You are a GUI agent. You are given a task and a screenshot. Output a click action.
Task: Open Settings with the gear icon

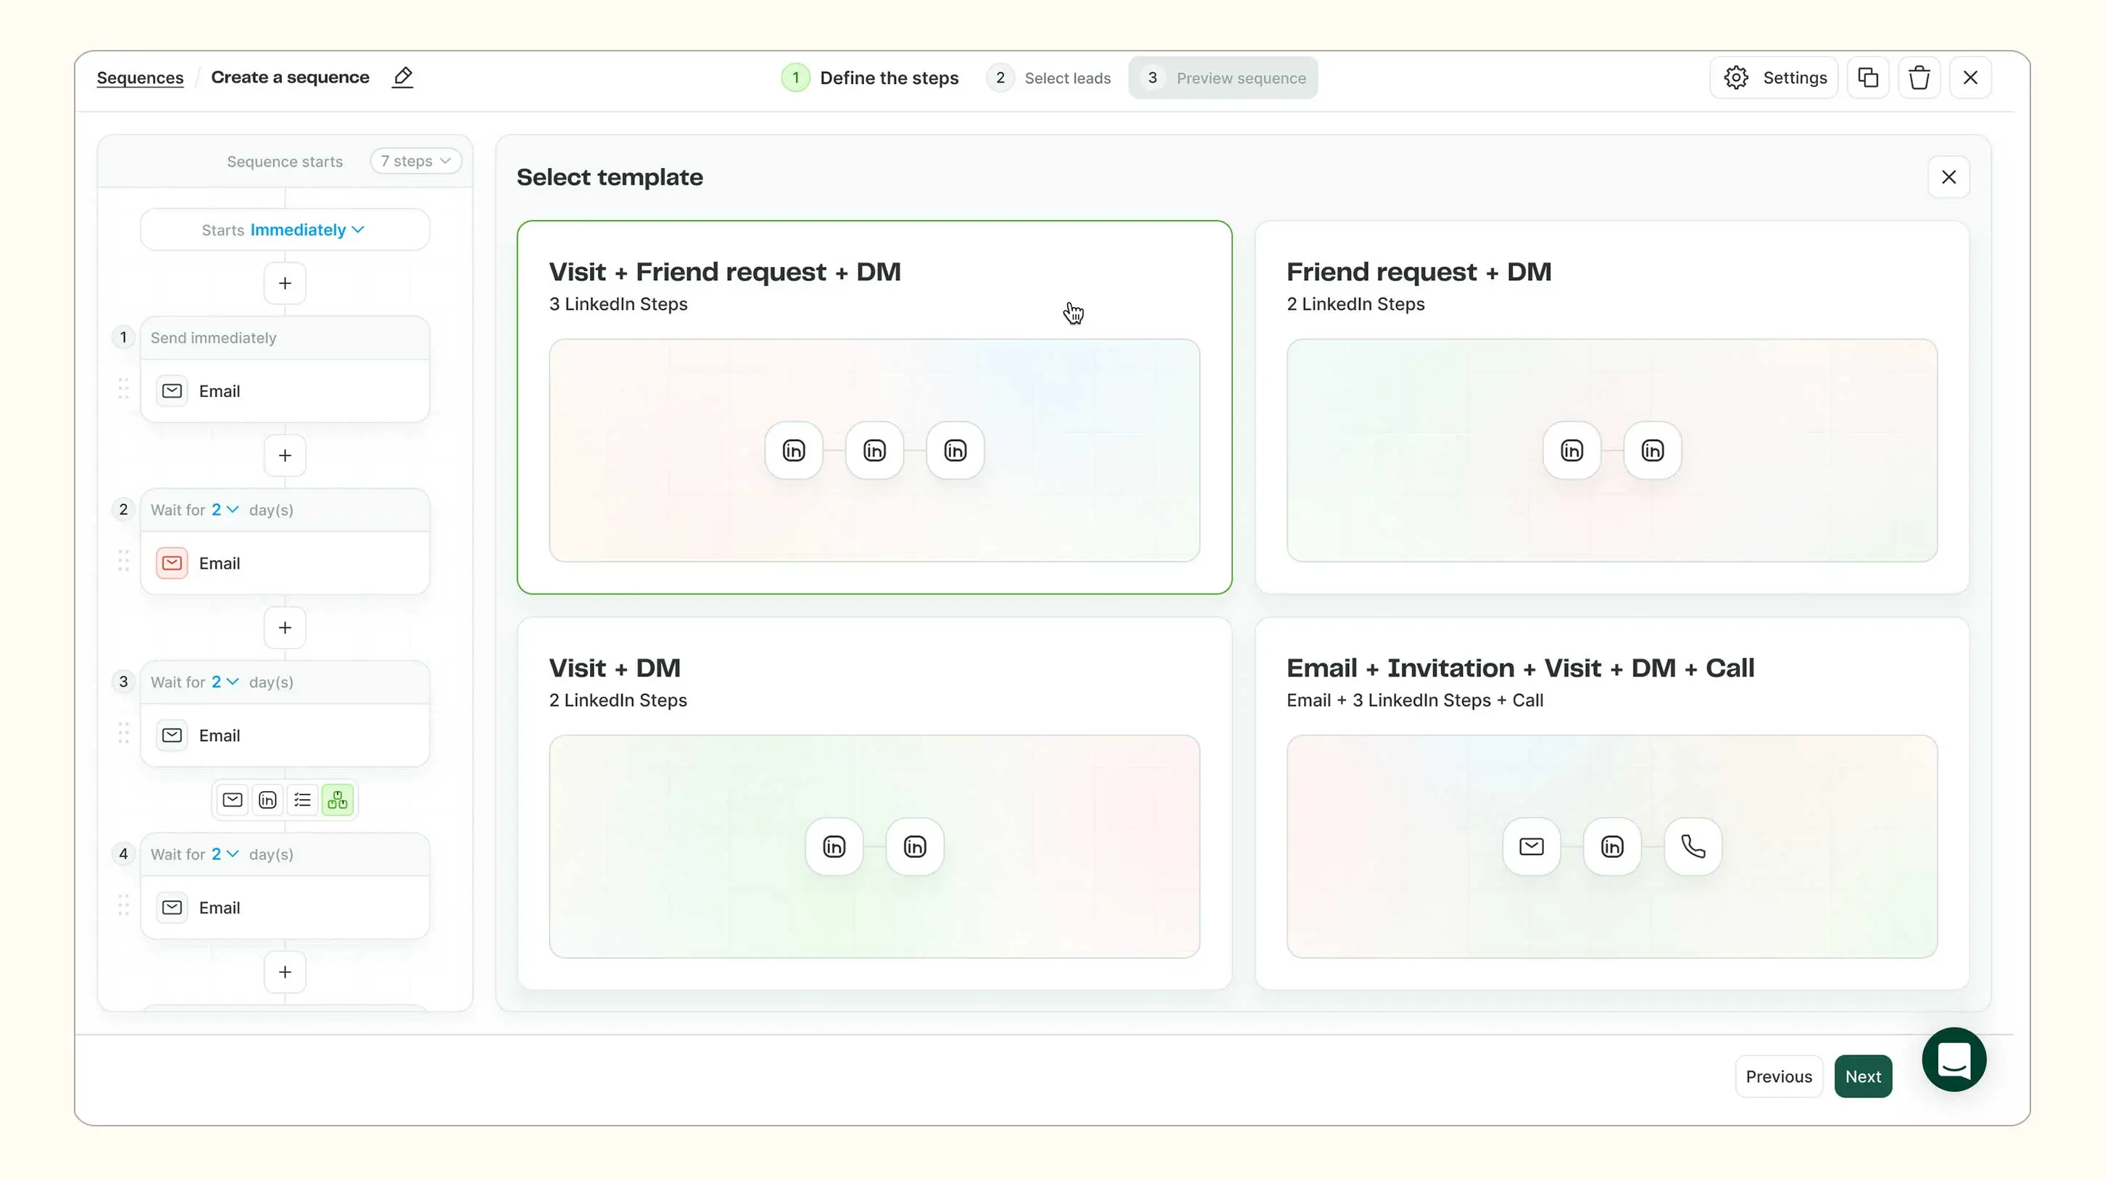coord(1773,78)
